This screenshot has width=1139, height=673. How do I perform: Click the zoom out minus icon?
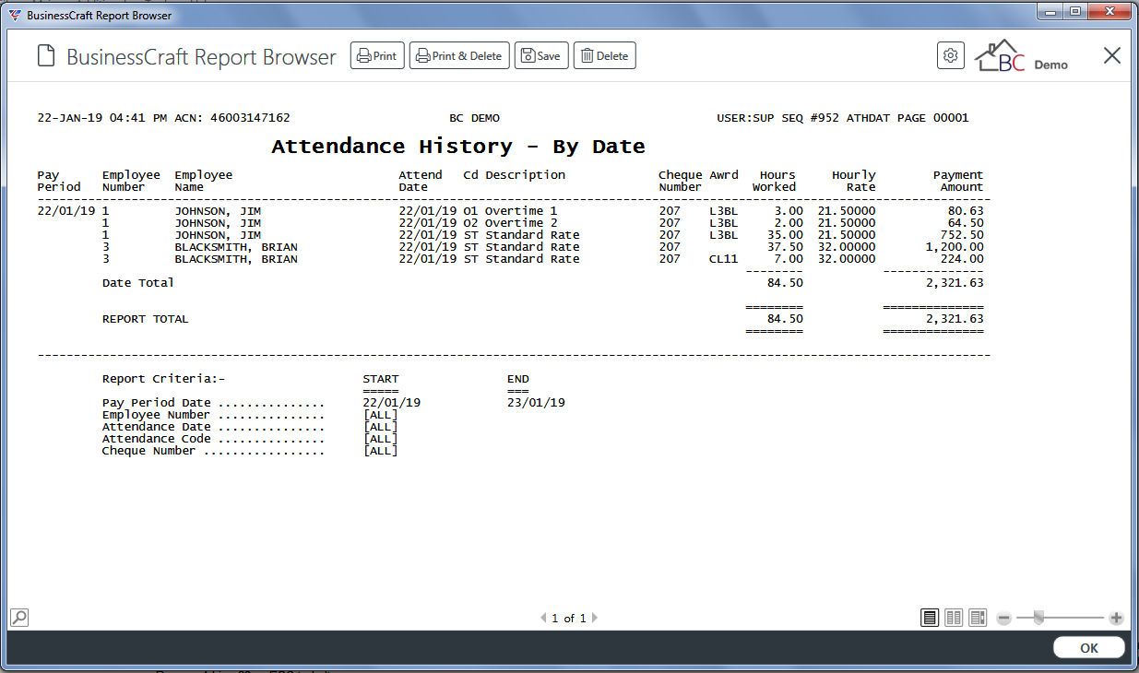coord(1004,618)
